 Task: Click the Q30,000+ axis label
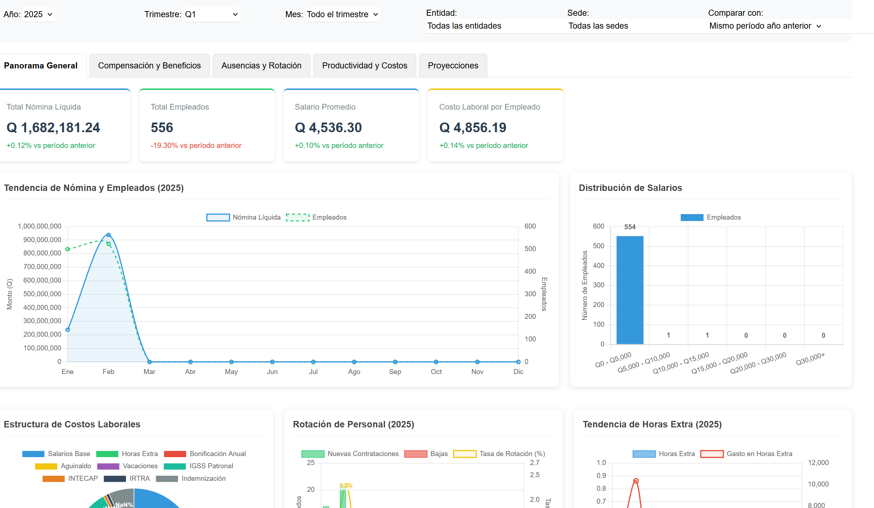coord(810,359)
